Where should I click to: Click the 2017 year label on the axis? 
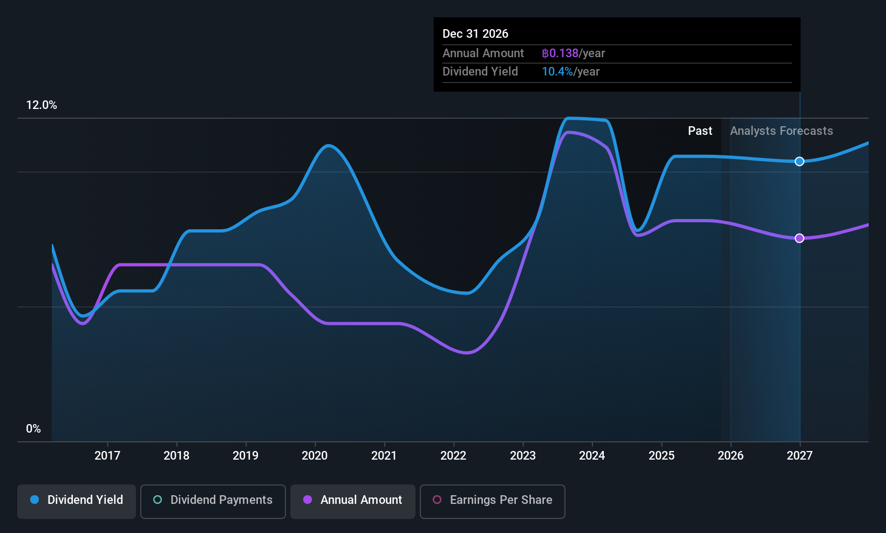click(107, 455)
